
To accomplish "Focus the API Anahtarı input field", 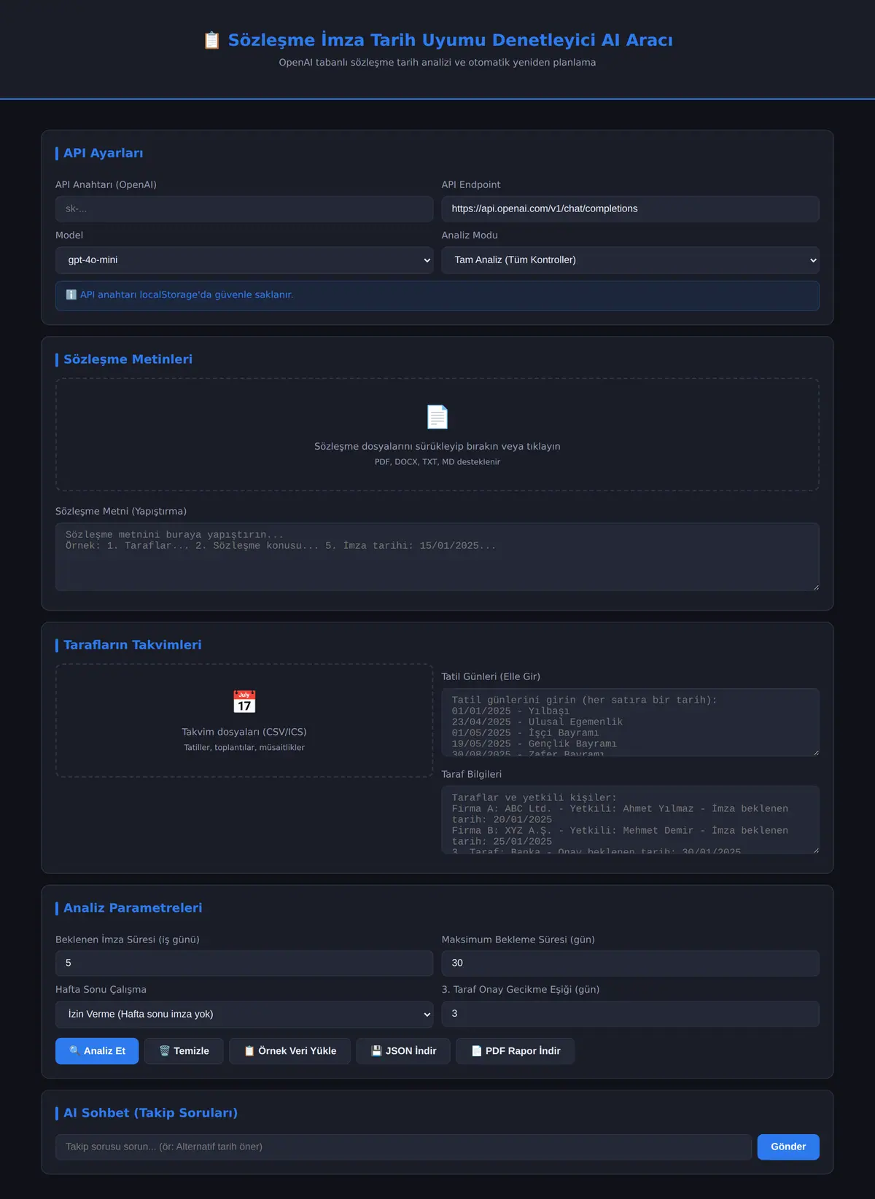I will tap(244, 208).
